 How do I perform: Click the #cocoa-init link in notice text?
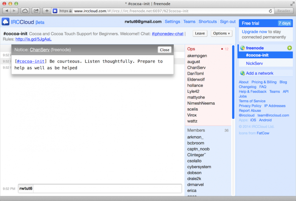30,62
